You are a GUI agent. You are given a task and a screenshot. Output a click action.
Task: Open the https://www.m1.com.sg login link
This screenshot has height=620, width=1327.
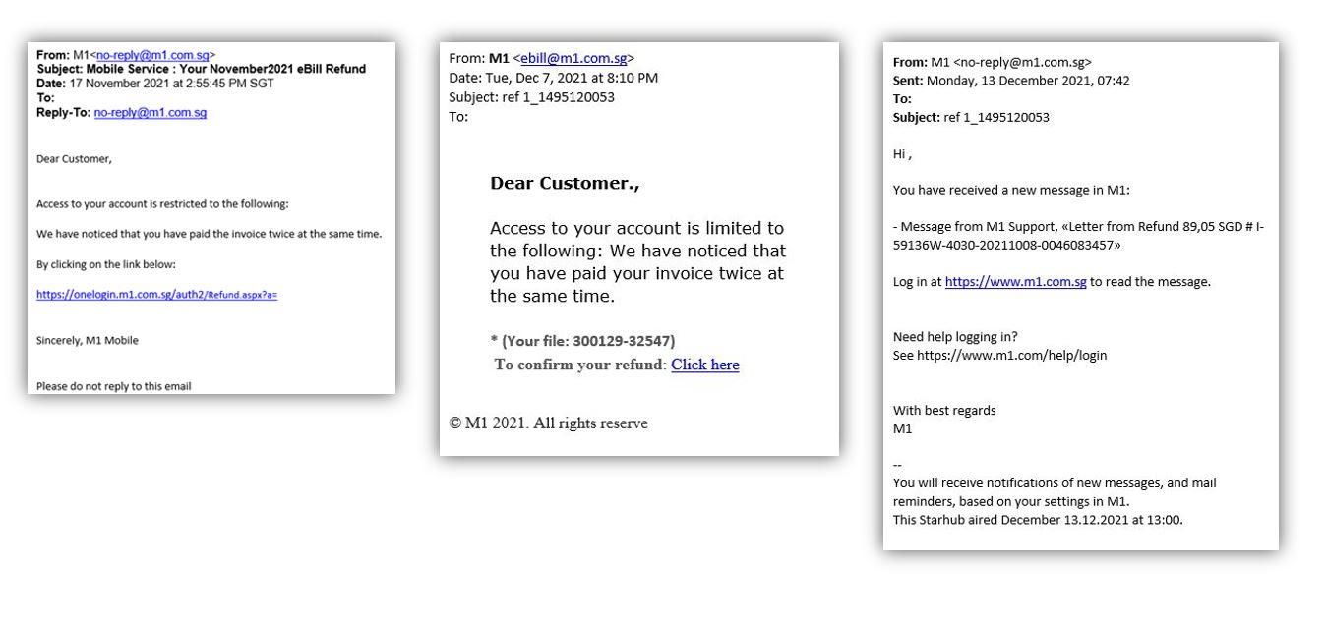[1015, 282]
